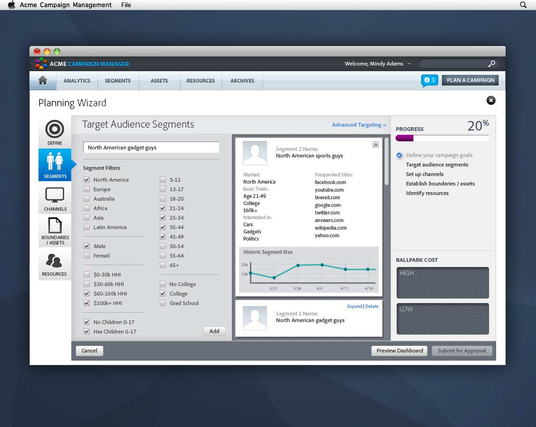536x427 pixels.
Task: Check the $0-30k HHI filter
Action: (87, 275)
